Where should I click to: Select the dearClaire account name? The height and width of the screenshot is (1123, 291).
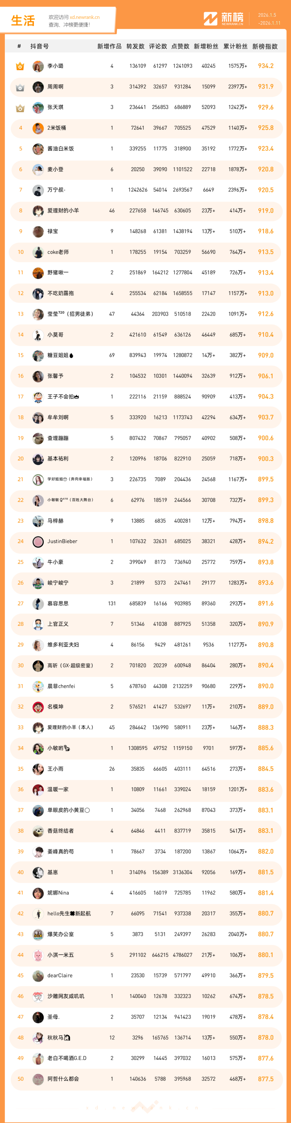pyautogui.click(x=60, y=975)
